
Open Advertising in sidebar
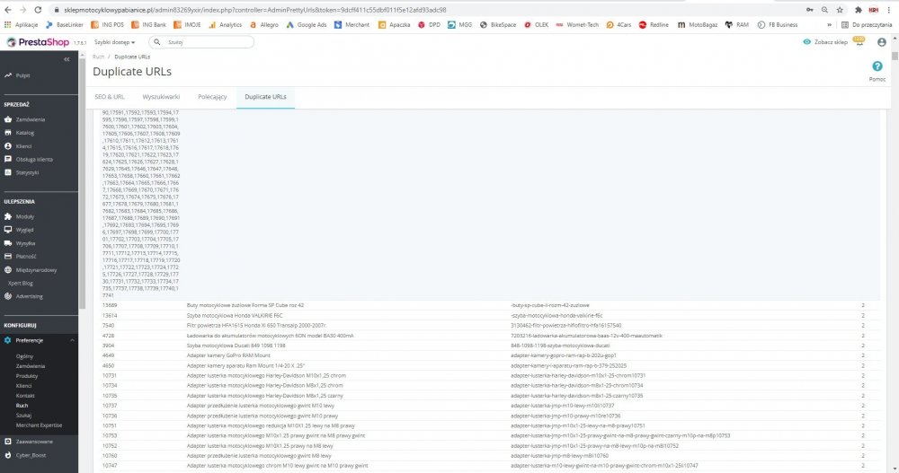click(x=30, y=296)
